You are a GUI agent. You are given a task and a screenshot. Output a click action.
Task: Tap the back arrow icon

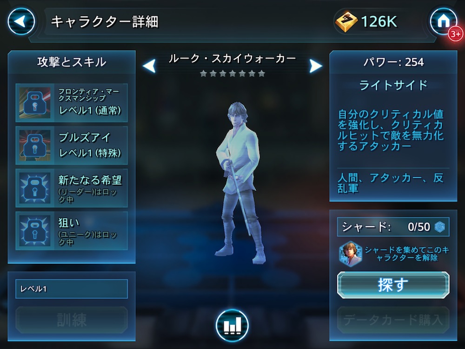pos(21,21)
